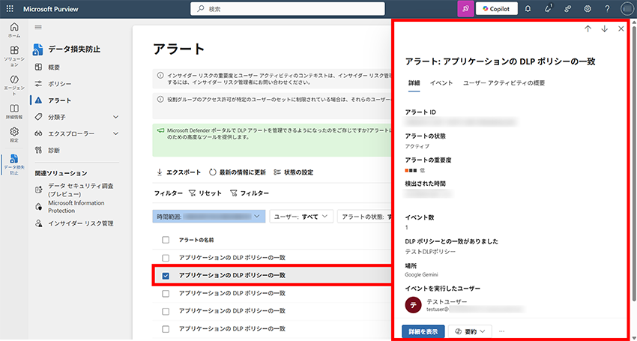
Task: Toggle the select-all checkbox in the header
Action: [x=166, y=240]
